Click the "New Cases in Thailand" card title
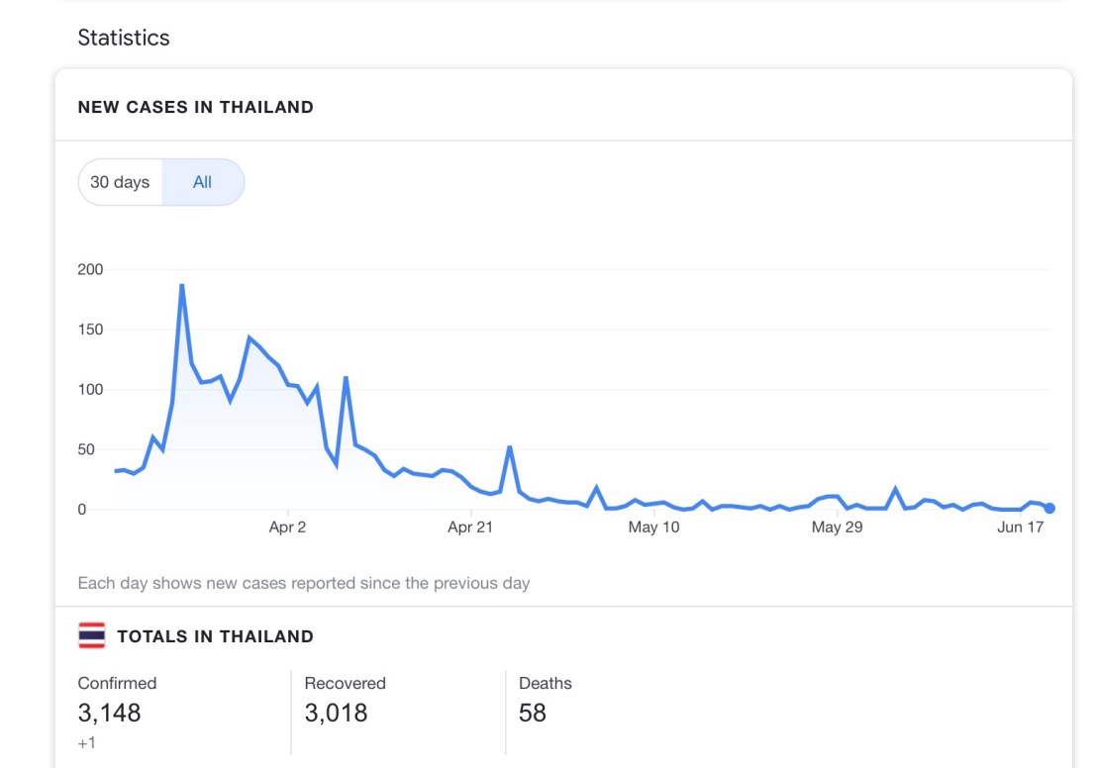This screenshot has height=768, width=1097. (195, 107)
